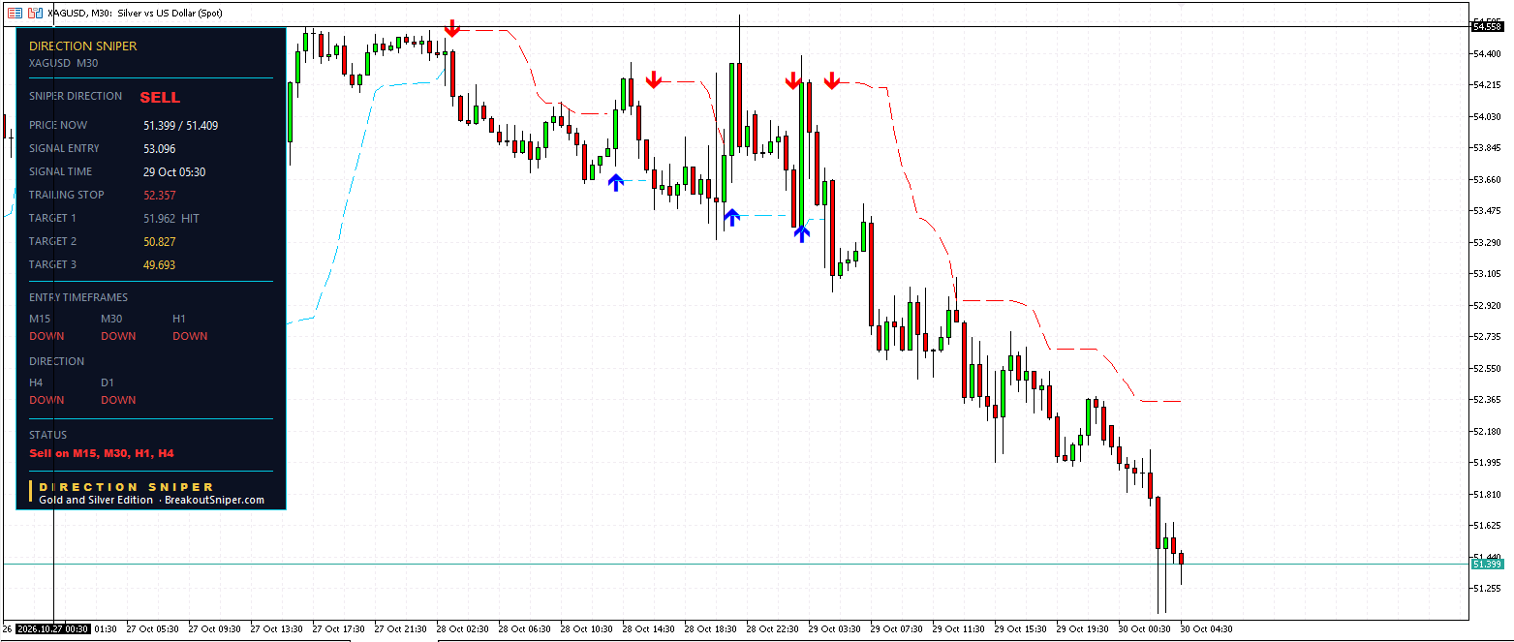Click the 'ENTRY TIMEFRAMES' section label

tap(78, 297)
